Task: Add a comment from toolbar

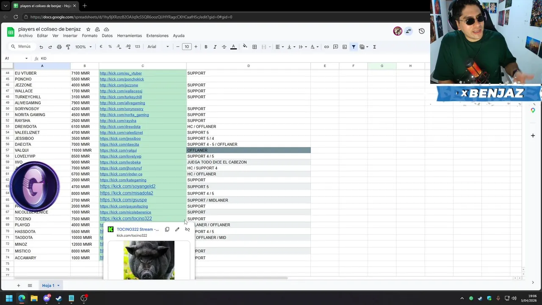Action: (x=335, y=47)
